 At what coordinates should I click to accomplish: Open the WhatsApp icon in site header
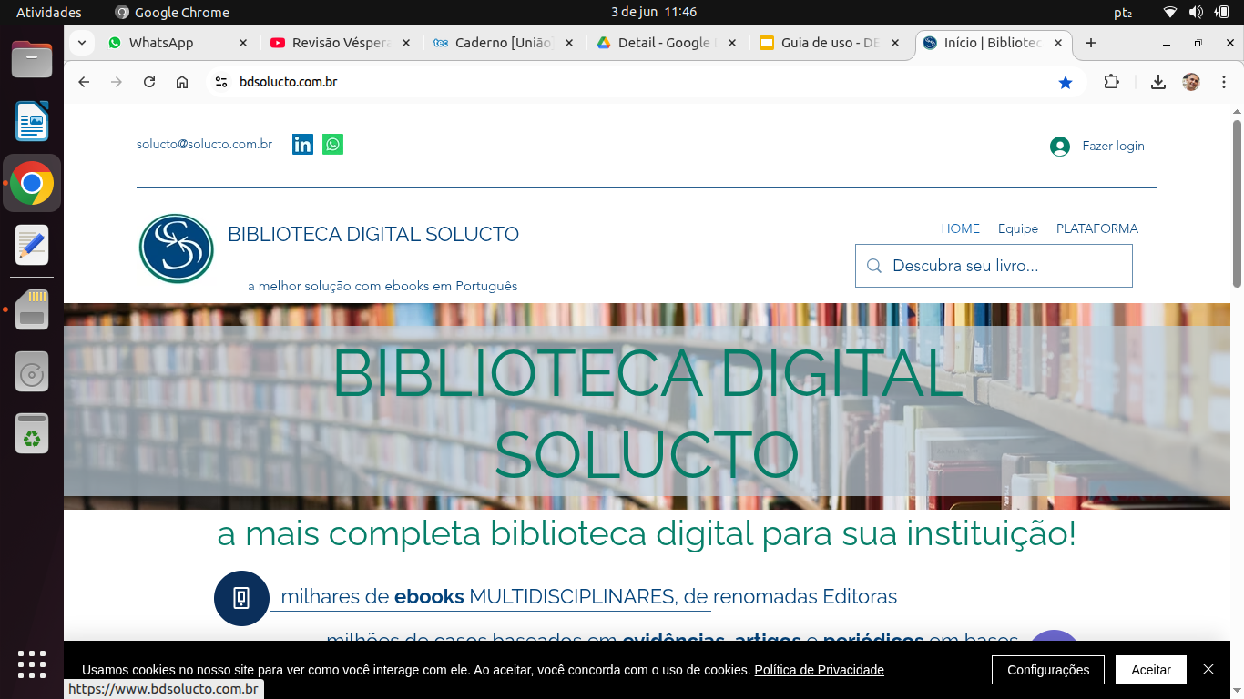[332, 144]
